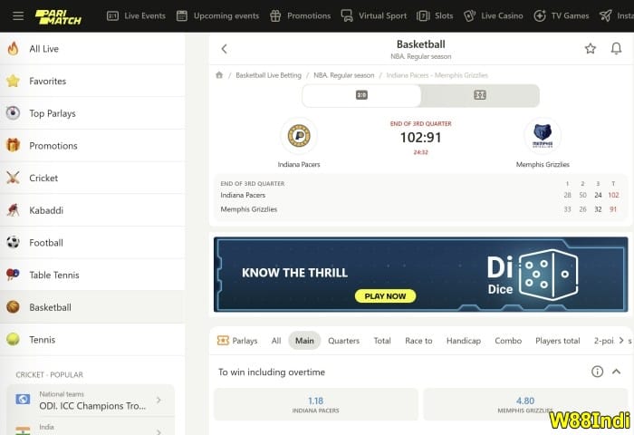The image size is (634, 435).
Task: Click the Football ball icon
Action: coord(13,242)
